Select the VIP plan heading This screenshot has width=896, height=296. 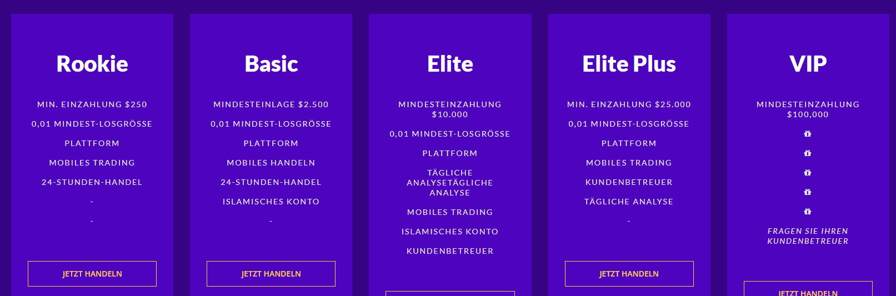[x=808, y=64]
